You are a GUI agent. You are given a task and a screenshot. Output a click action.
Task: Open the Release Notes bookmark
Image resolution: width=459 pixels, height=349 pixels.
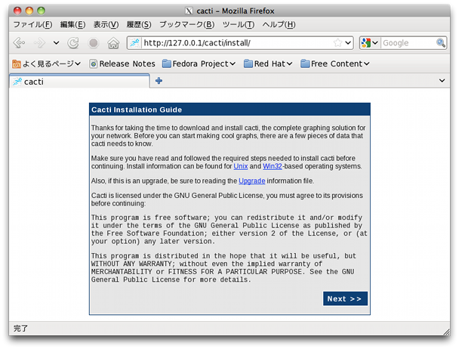(122, 63)
